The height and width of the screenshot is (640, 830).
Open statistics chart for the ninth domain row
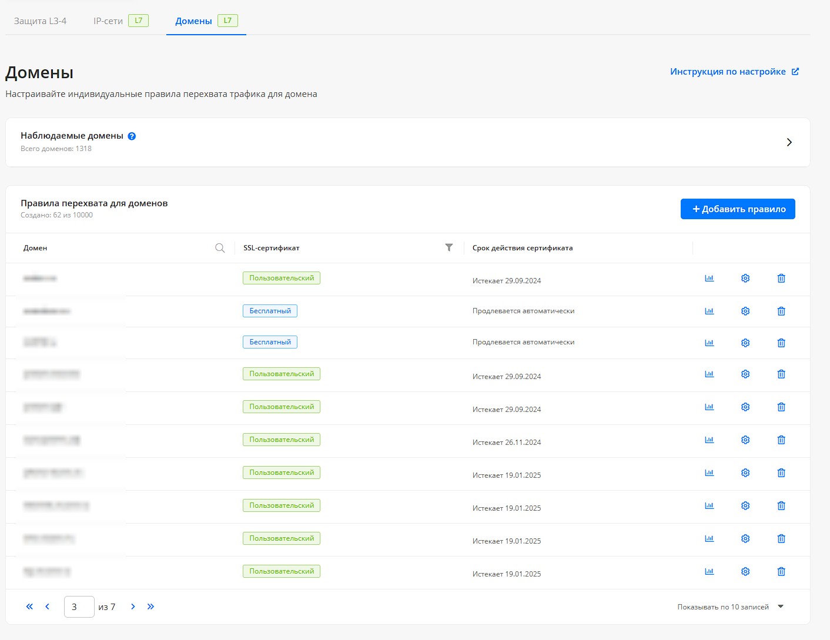point(709,538)
